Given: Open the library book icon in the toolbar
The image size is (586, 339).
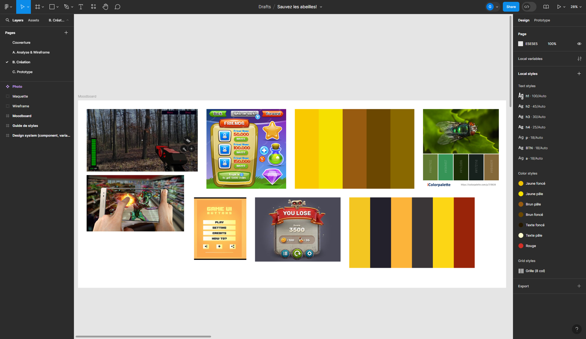Looking at the screenshot, I should point(546,7).
